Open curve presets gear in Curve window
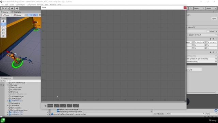218x123 pixels. click(x=46, y=106)
